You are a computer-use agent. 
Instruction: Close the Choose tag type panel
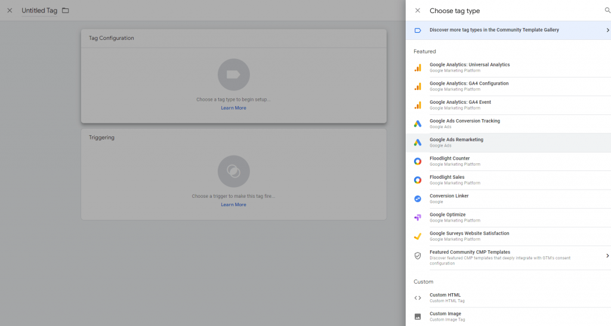click(x=418, y=11)
